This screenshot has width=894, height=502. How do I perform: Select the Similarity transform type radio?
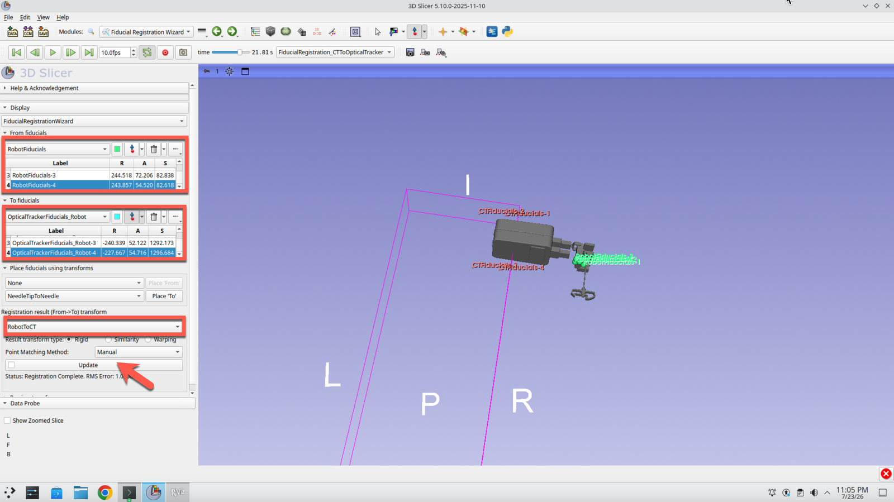(x=108, y=339)
